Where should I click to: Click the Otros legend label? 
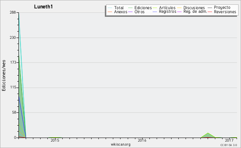coord(139,12)
